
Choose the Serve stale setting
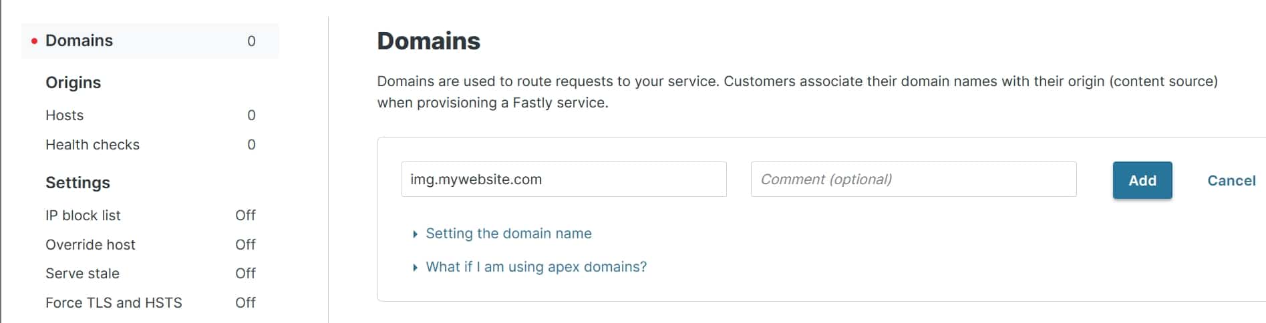82,274
